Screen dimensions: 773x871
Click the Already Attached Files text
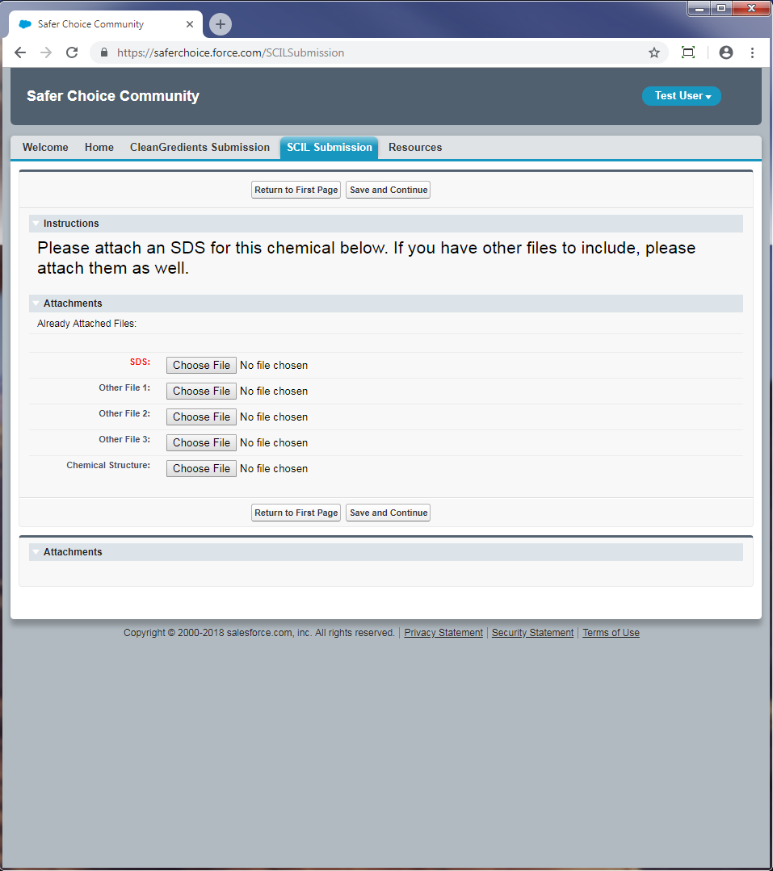[86, 323]
